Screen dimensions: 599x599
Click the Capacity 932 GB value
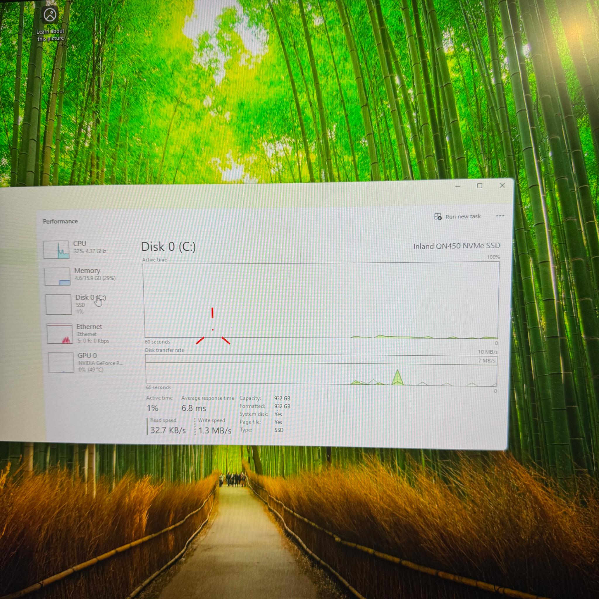(282, 398)
